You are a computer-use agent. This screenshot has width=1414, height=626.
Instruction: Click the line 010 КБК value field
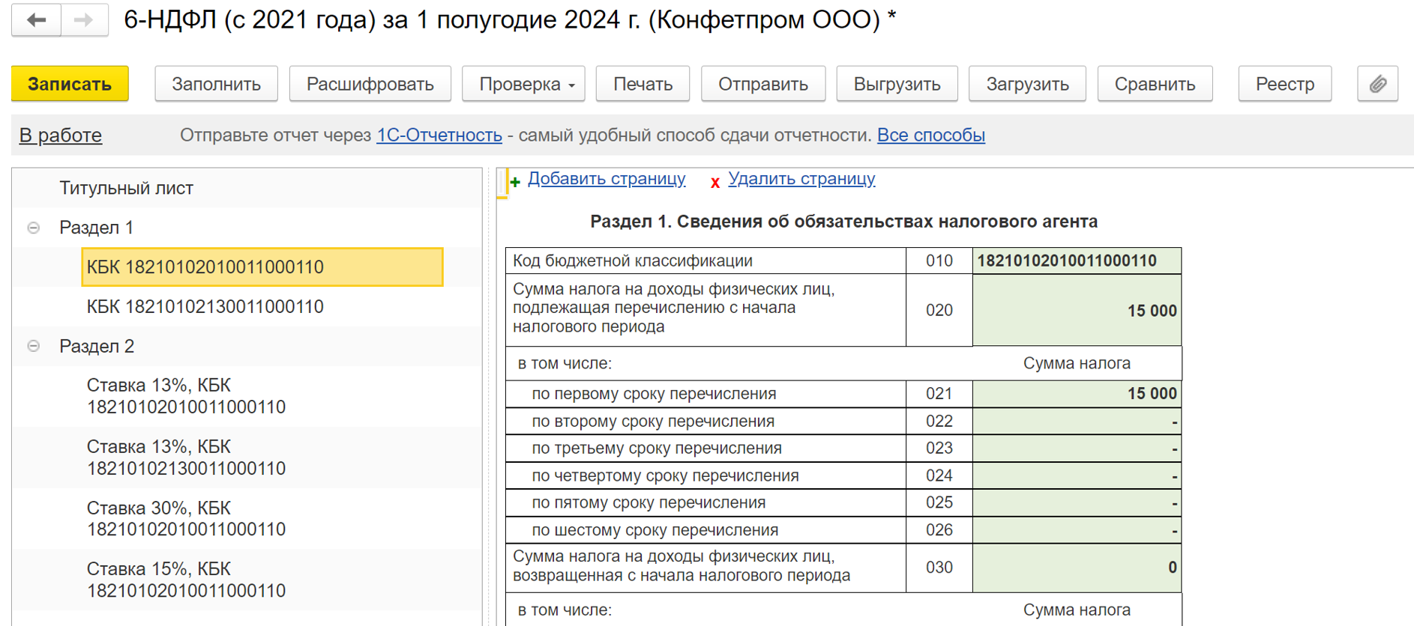pos(1077,261)
